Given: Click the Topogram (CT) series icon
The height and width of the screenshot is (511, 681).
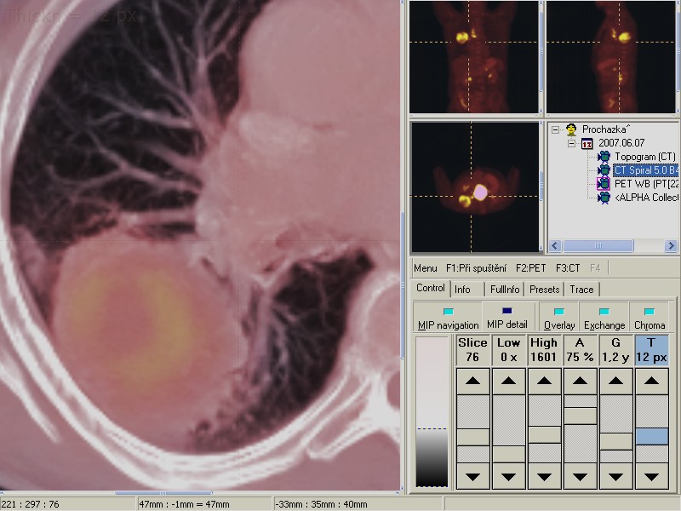Looking at the screenshot, I should pyautogui.click(x=604, y=157).
